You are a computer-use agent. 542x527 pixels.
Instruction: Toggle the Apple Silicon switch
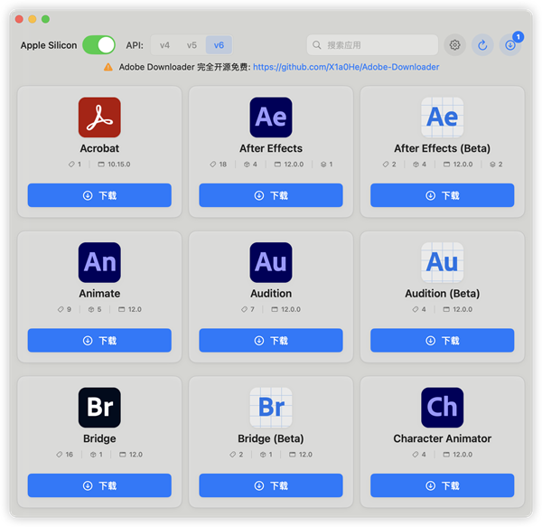[98, 45]
